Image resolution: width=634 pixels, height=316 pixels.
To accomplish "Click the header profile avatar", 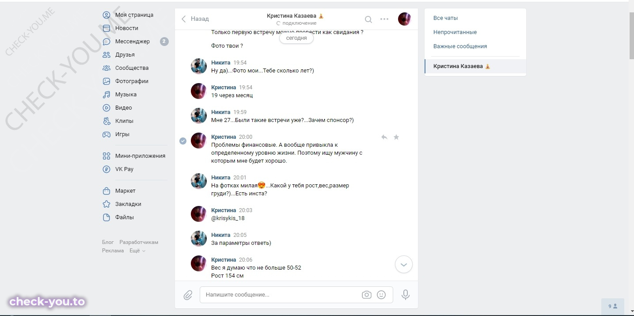I will [404, 19].
